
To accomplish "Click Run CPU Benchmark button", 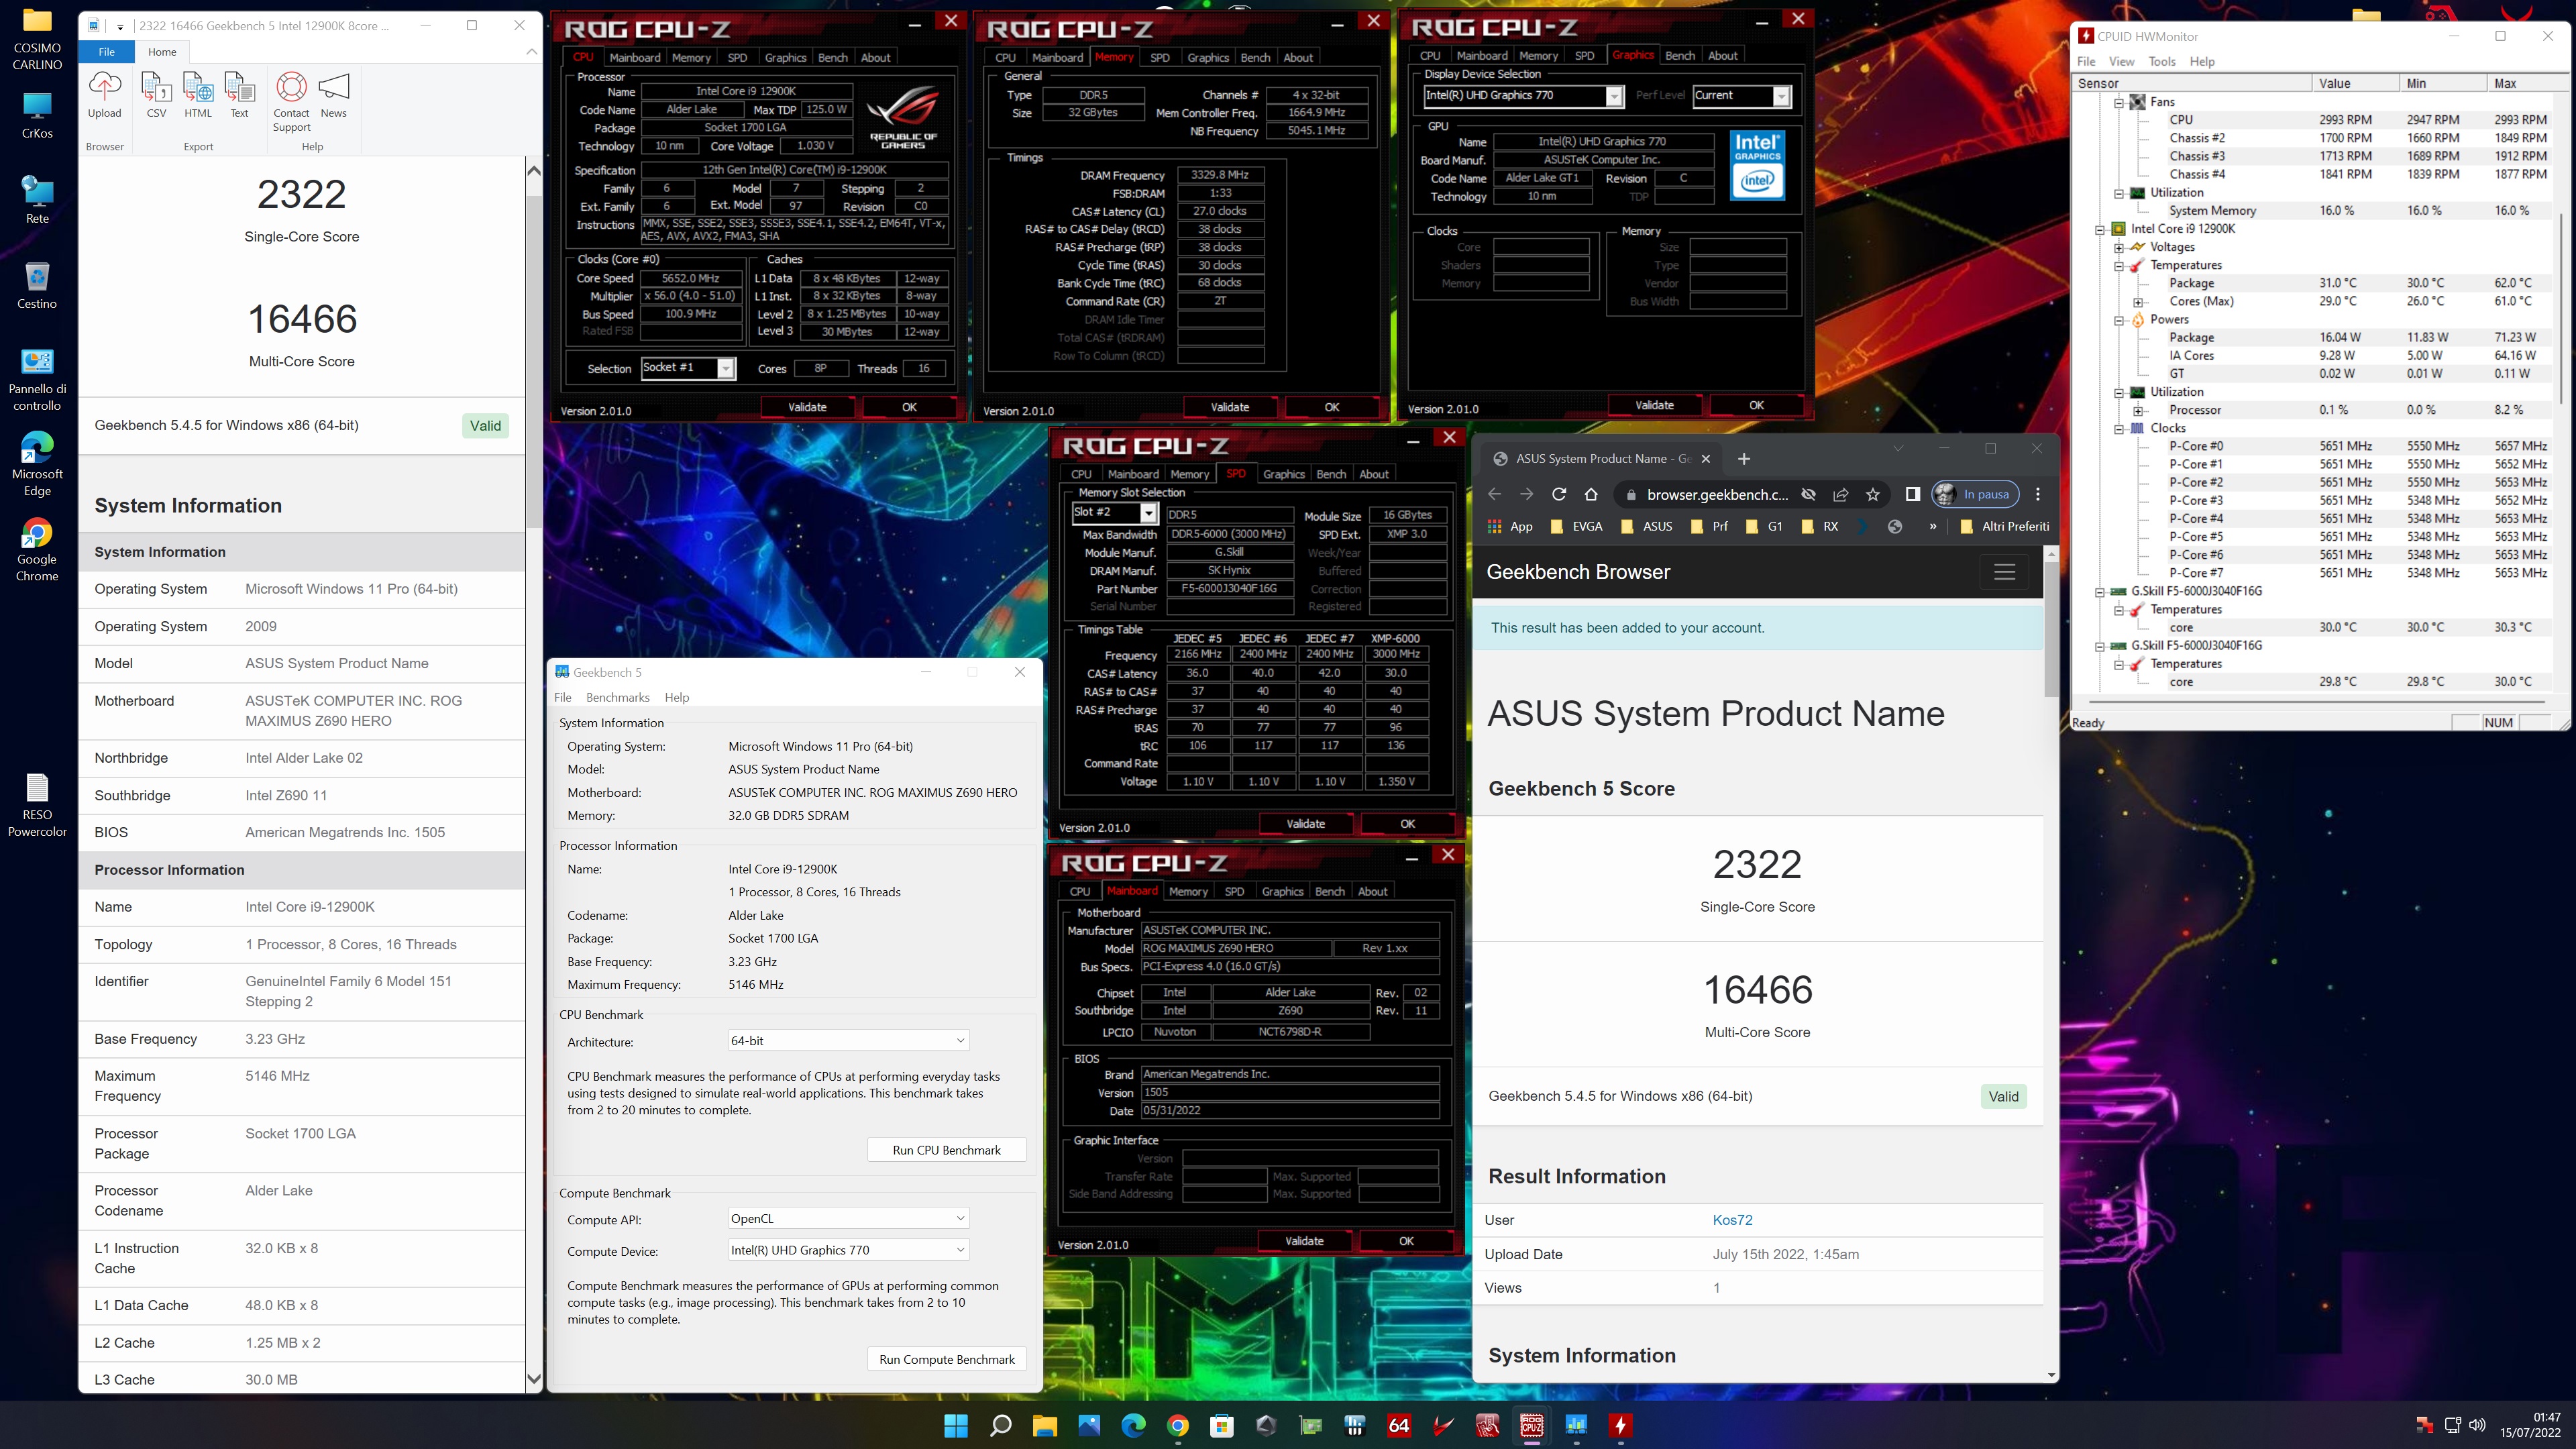I will 946,1150.
